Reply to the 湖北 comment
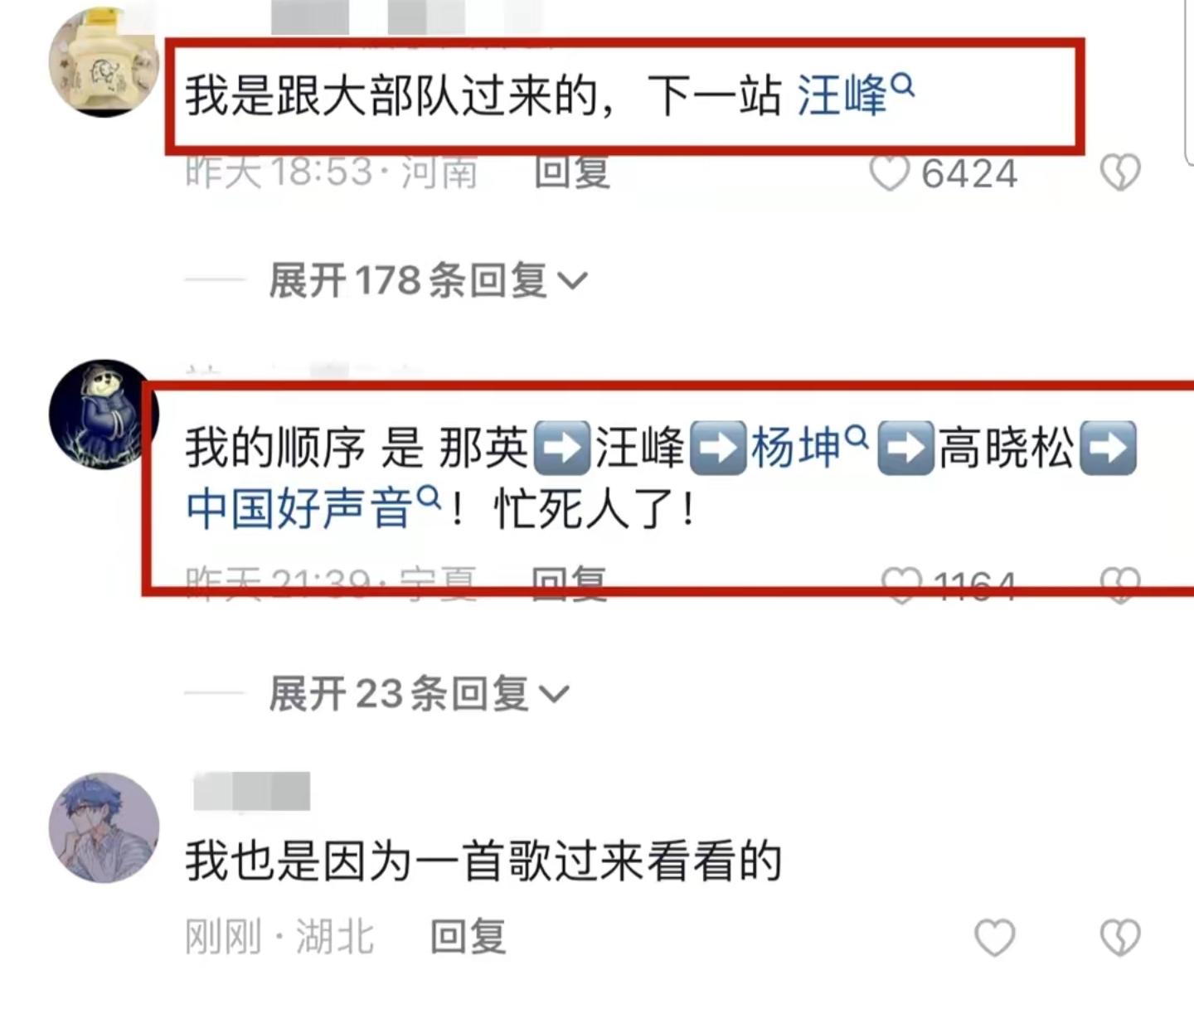Image resolution: width=1194 pixels, height=1009 pixels. (x=468, y=937)
